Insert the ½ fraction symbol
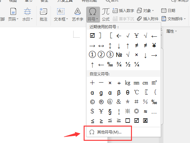 128,64
